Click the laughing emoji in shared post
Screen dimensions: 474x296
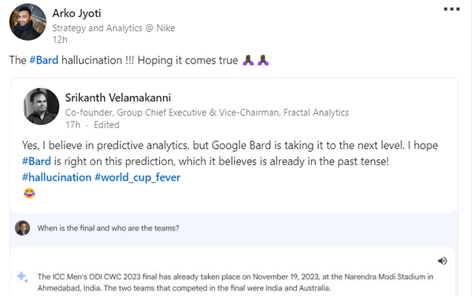click(x=30, y=193)
